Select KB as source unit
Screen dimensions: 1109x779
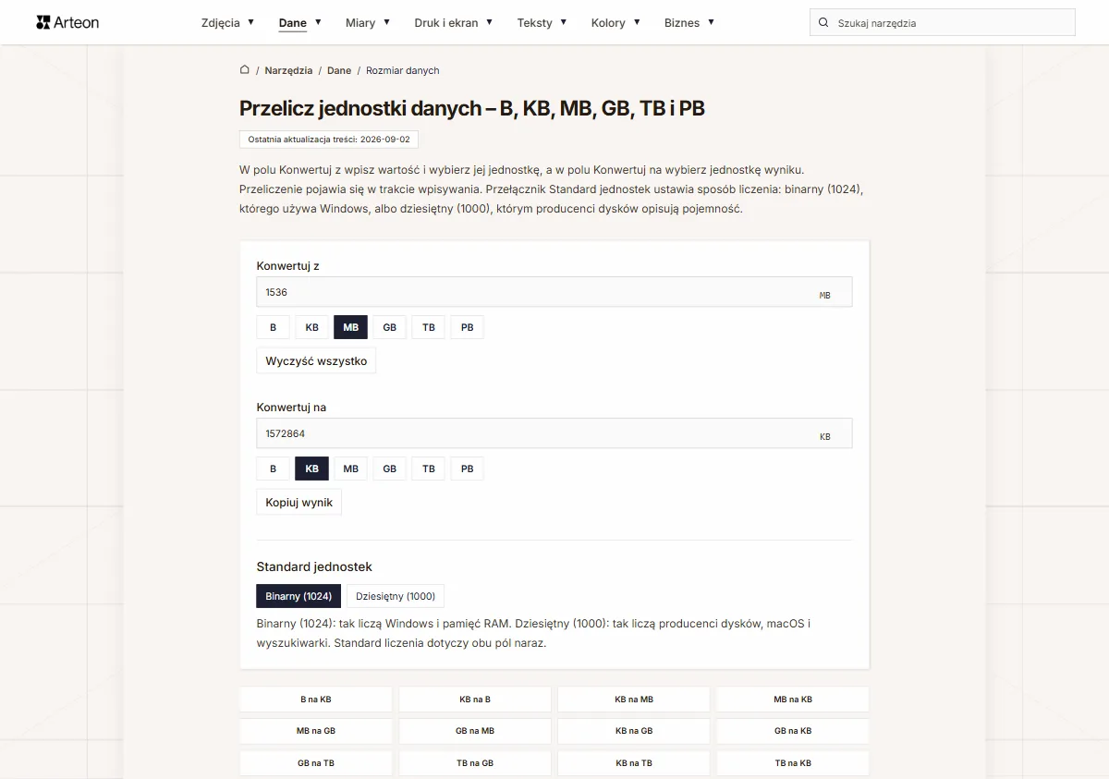[311, 327]
